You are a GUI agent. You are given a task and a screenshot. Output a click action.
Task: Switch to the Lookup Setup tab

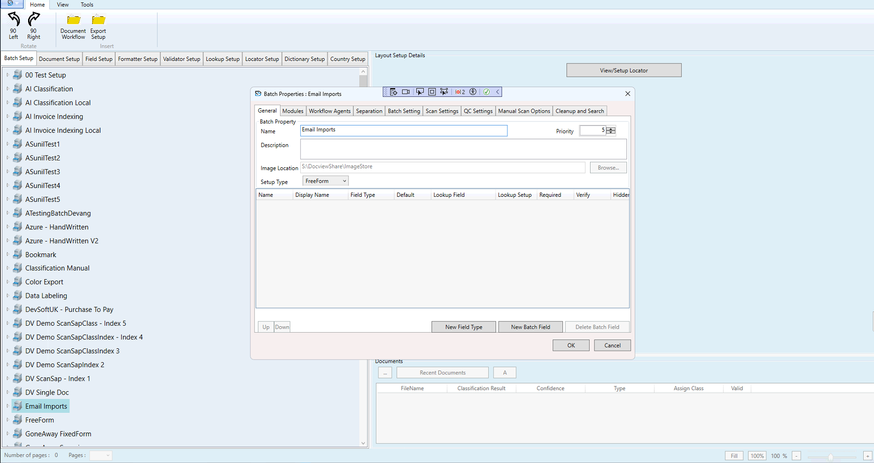[x=222, y=59]
